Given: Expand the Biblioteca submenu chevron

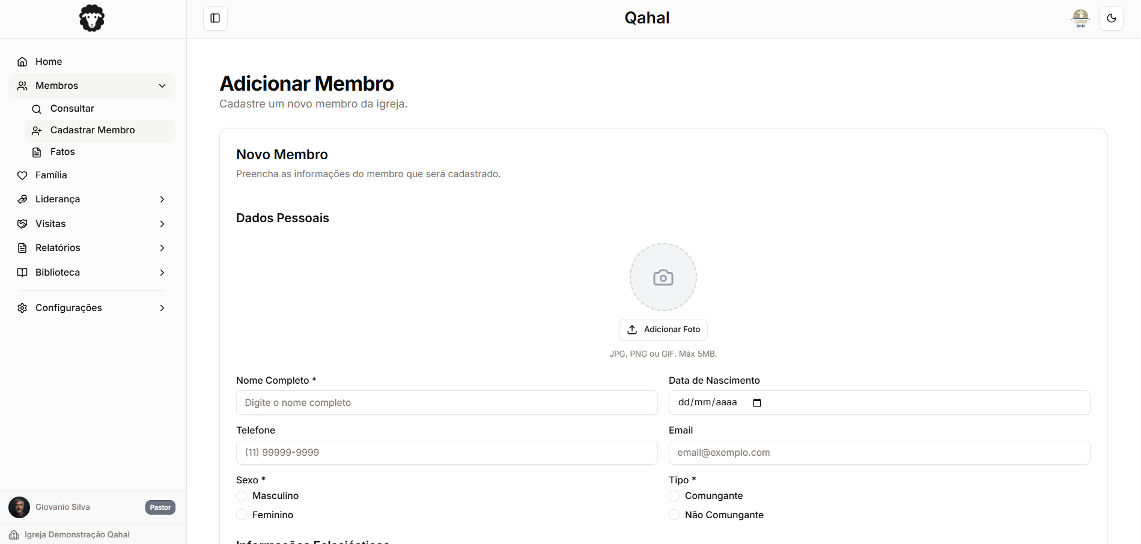Looking at the screenshot, I should (x=162, y=273).
